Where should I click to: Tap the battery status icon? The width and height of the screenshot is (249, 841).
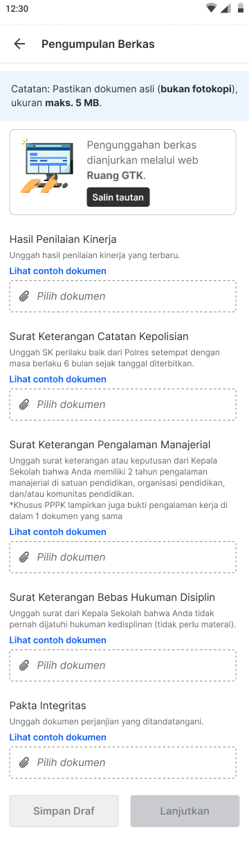point(237,8)
